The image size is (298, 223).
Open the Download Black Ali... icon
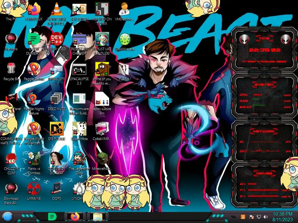(x=11, y=194)
